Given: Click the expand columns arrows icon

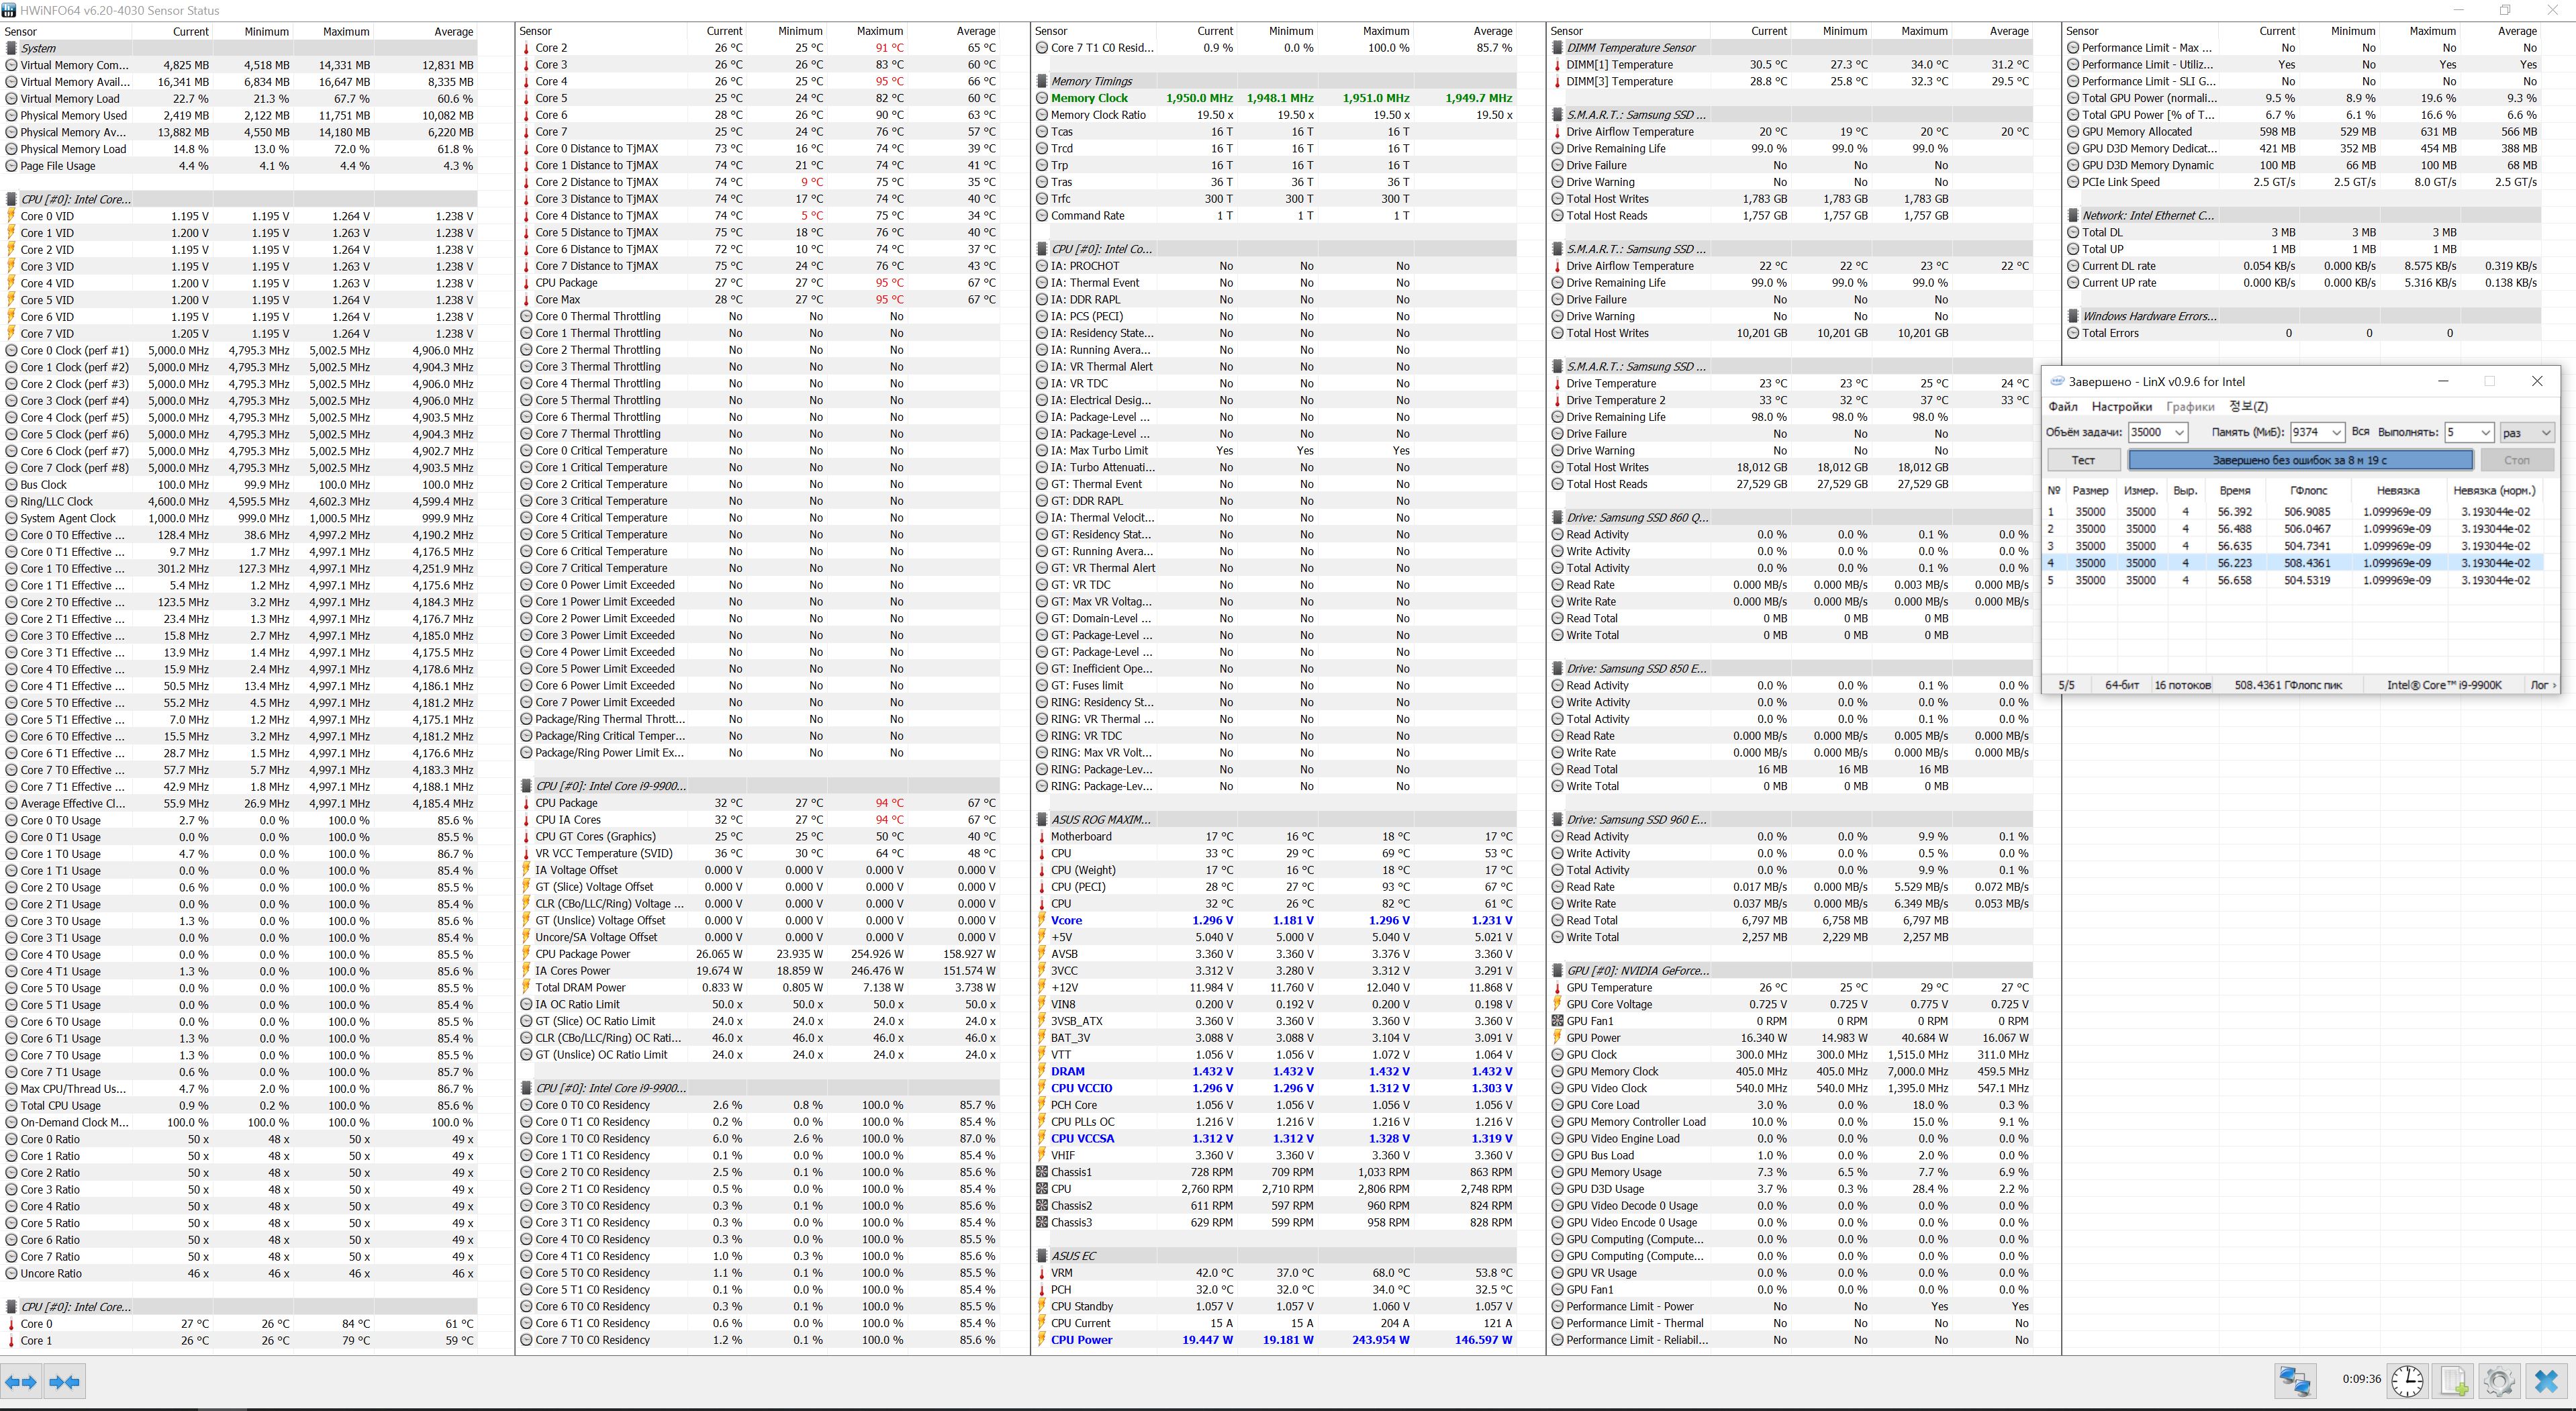Looking at the screenshot, I should pyautogui.click(x=21, y=1382).
